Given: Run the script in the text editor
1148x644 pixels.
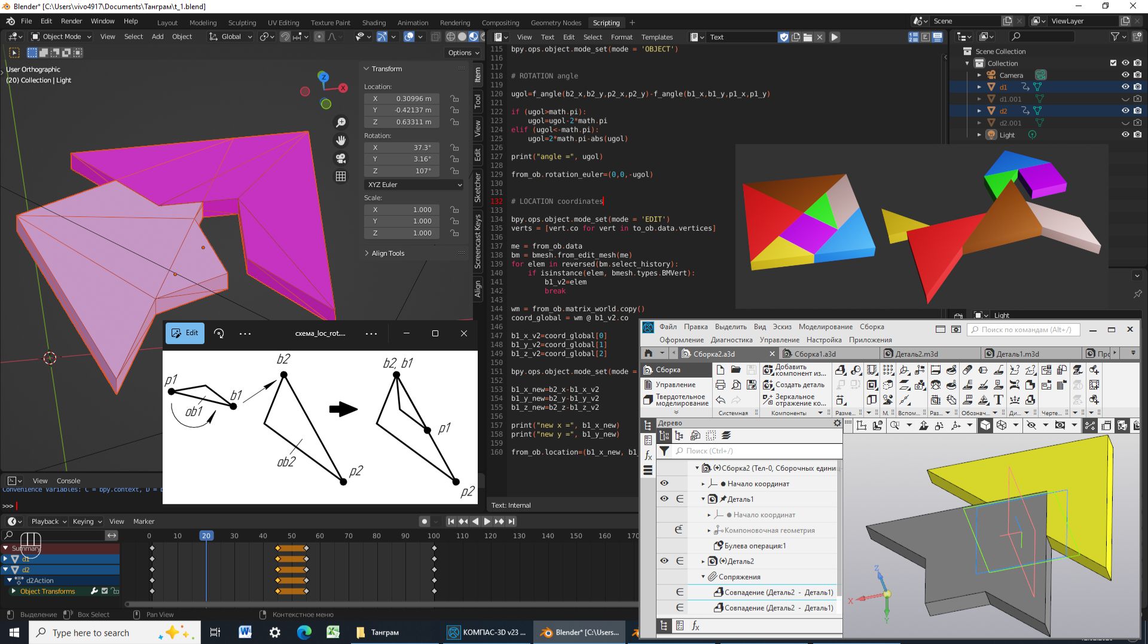Looking at the screenshot, I should [835, 37].
